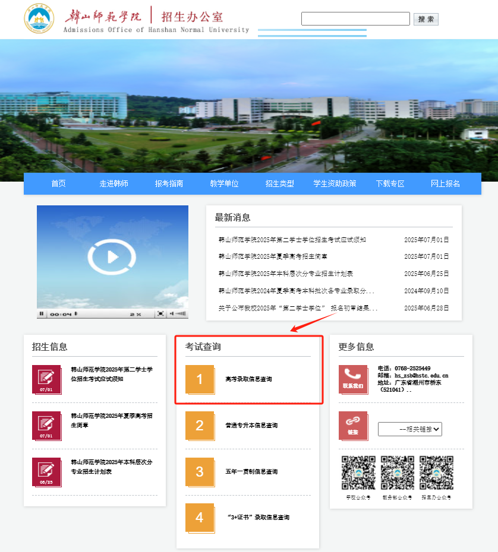This screenshot has width=498, height=552.
Task: Click the 联系我们 phone icon
Action: click(354, 378)
